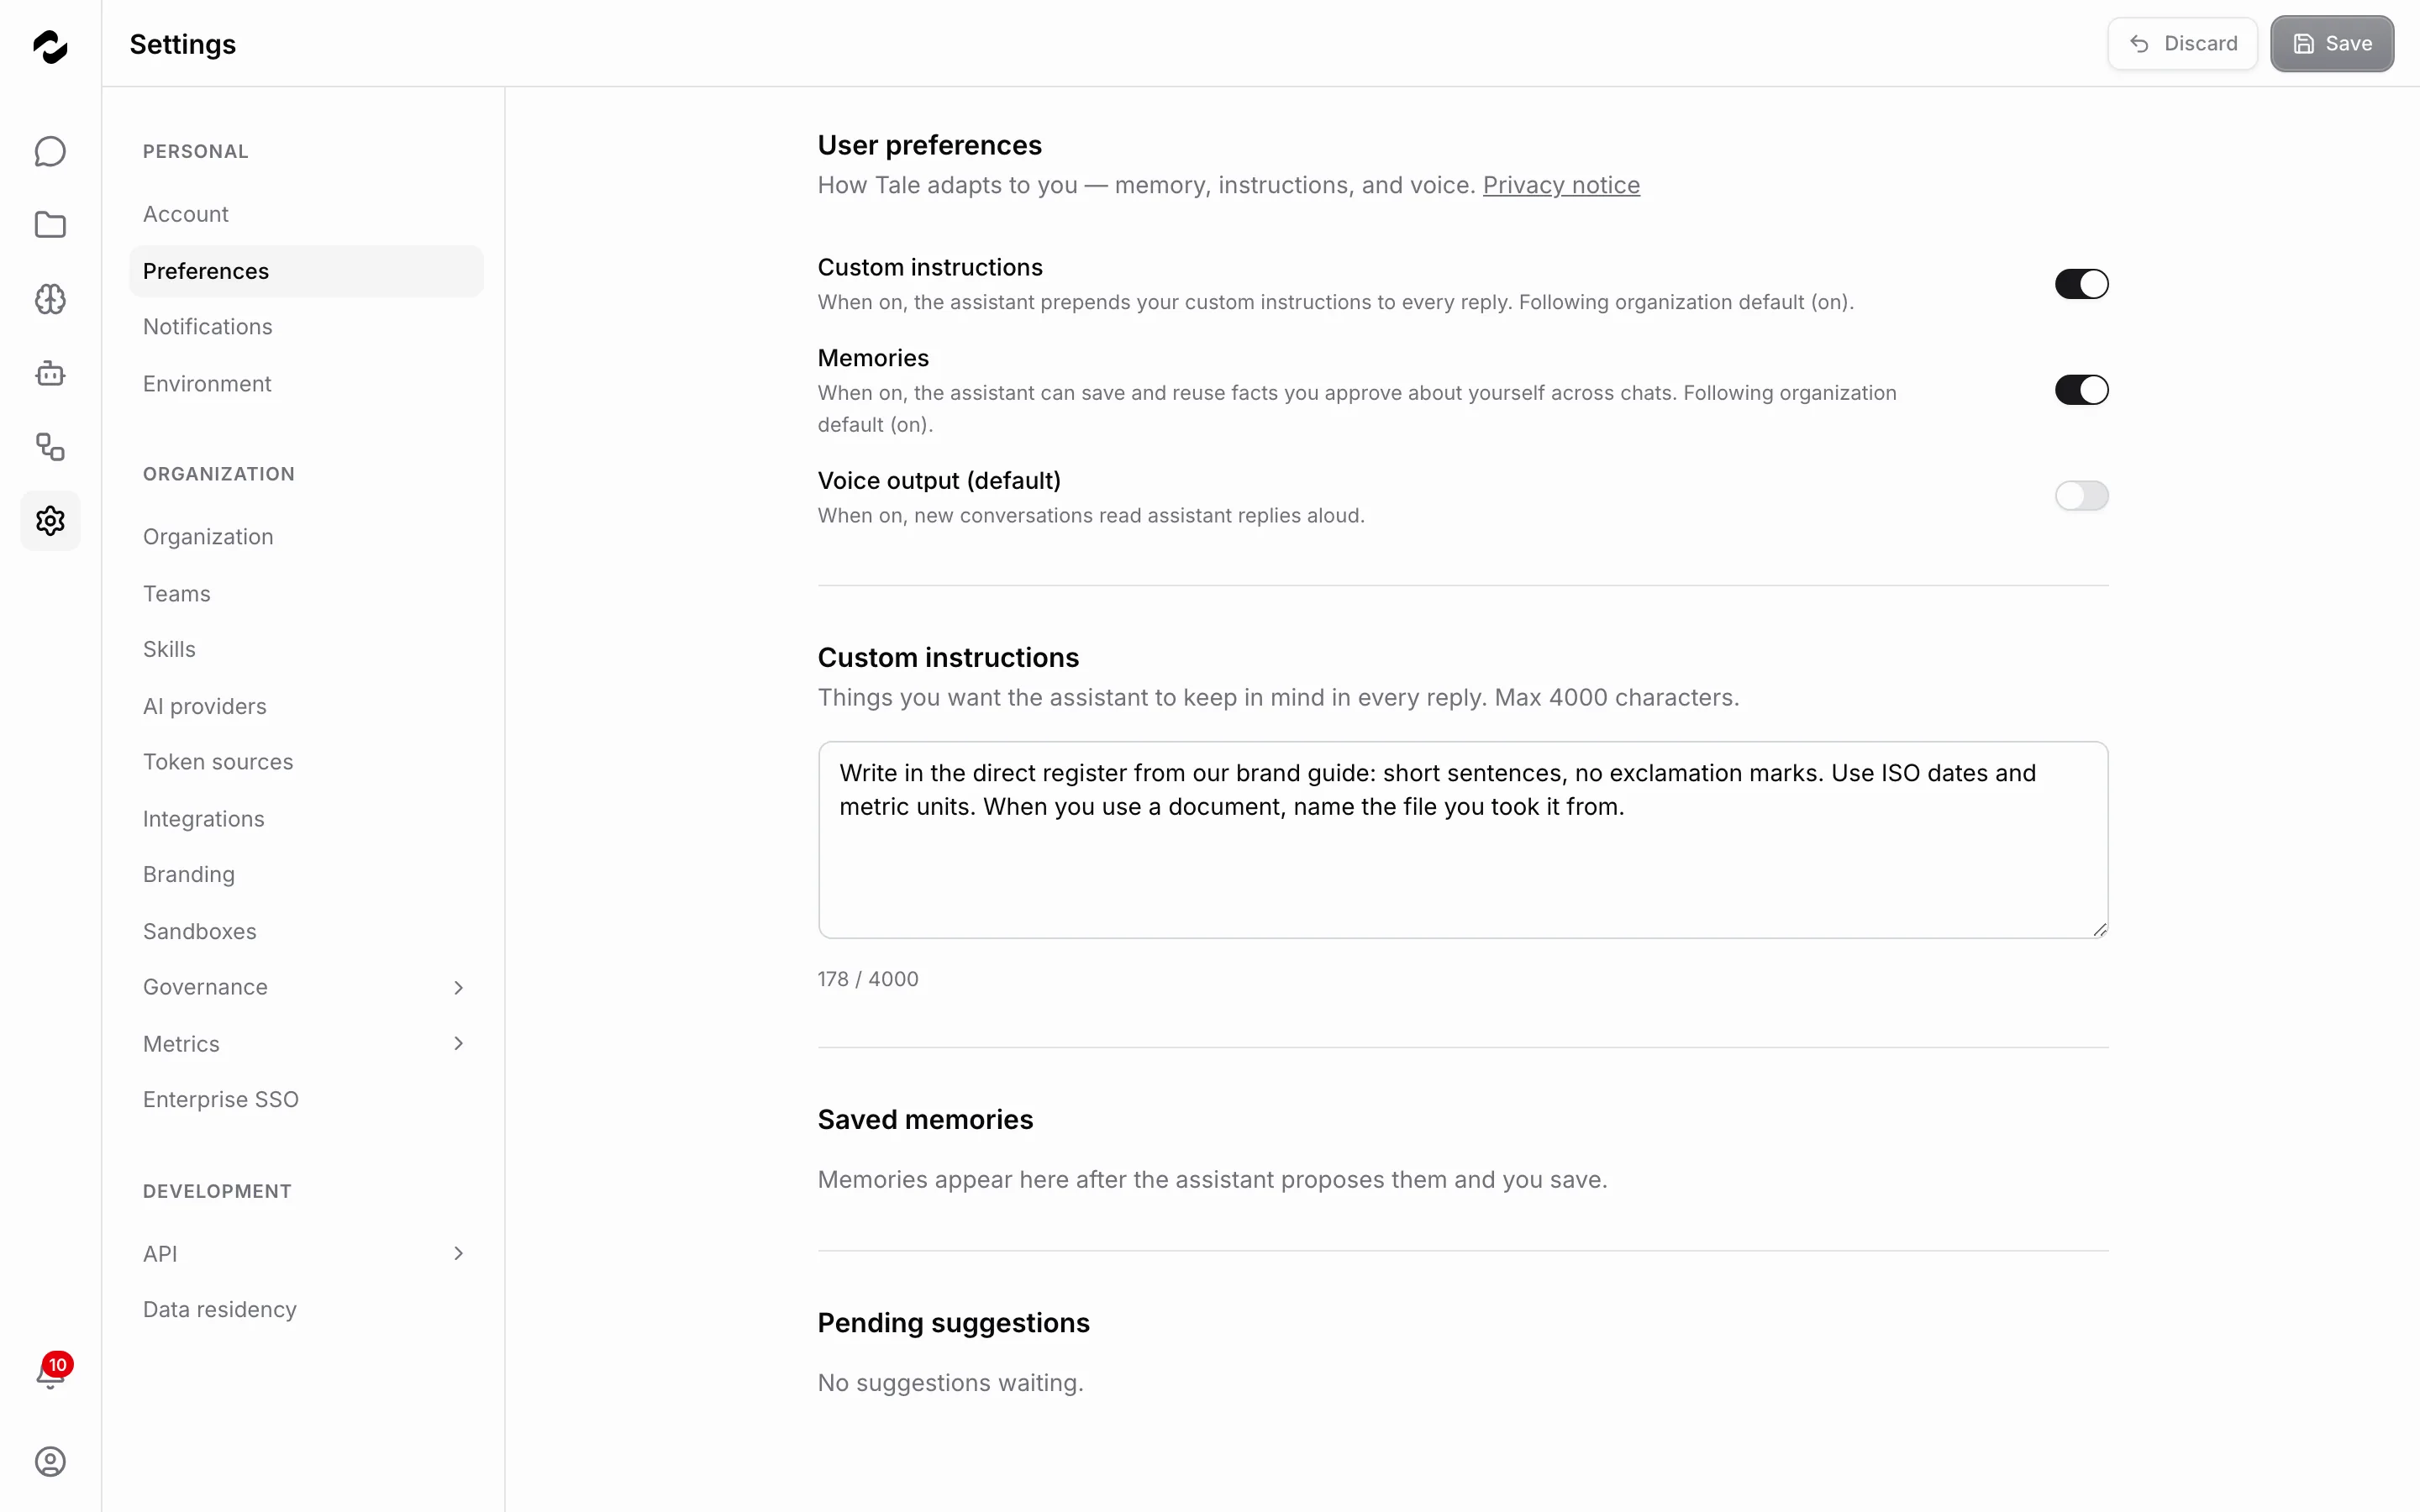
Task: Enable the Voice output toggle
Action: pos(2081,496)
